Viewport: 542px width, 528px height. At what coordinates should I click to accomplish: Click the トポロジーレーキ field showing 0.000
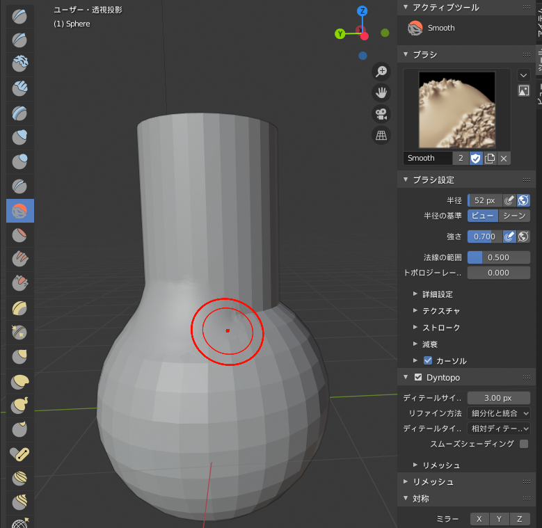tap(498, 273)
